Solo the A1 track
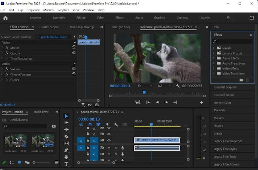 click(x=116, y=148)
